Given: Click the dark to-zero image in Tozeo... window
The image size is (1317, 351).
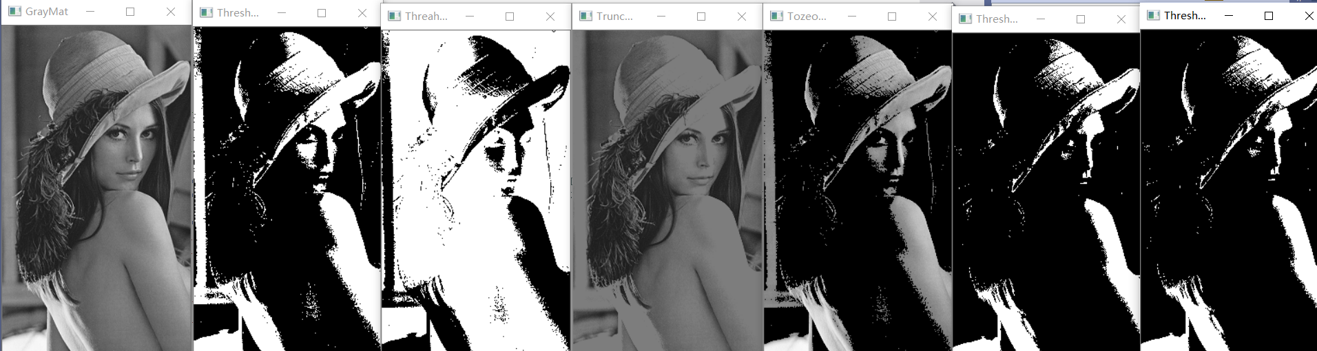Looking at the screenshot, I should coord(858,191).
